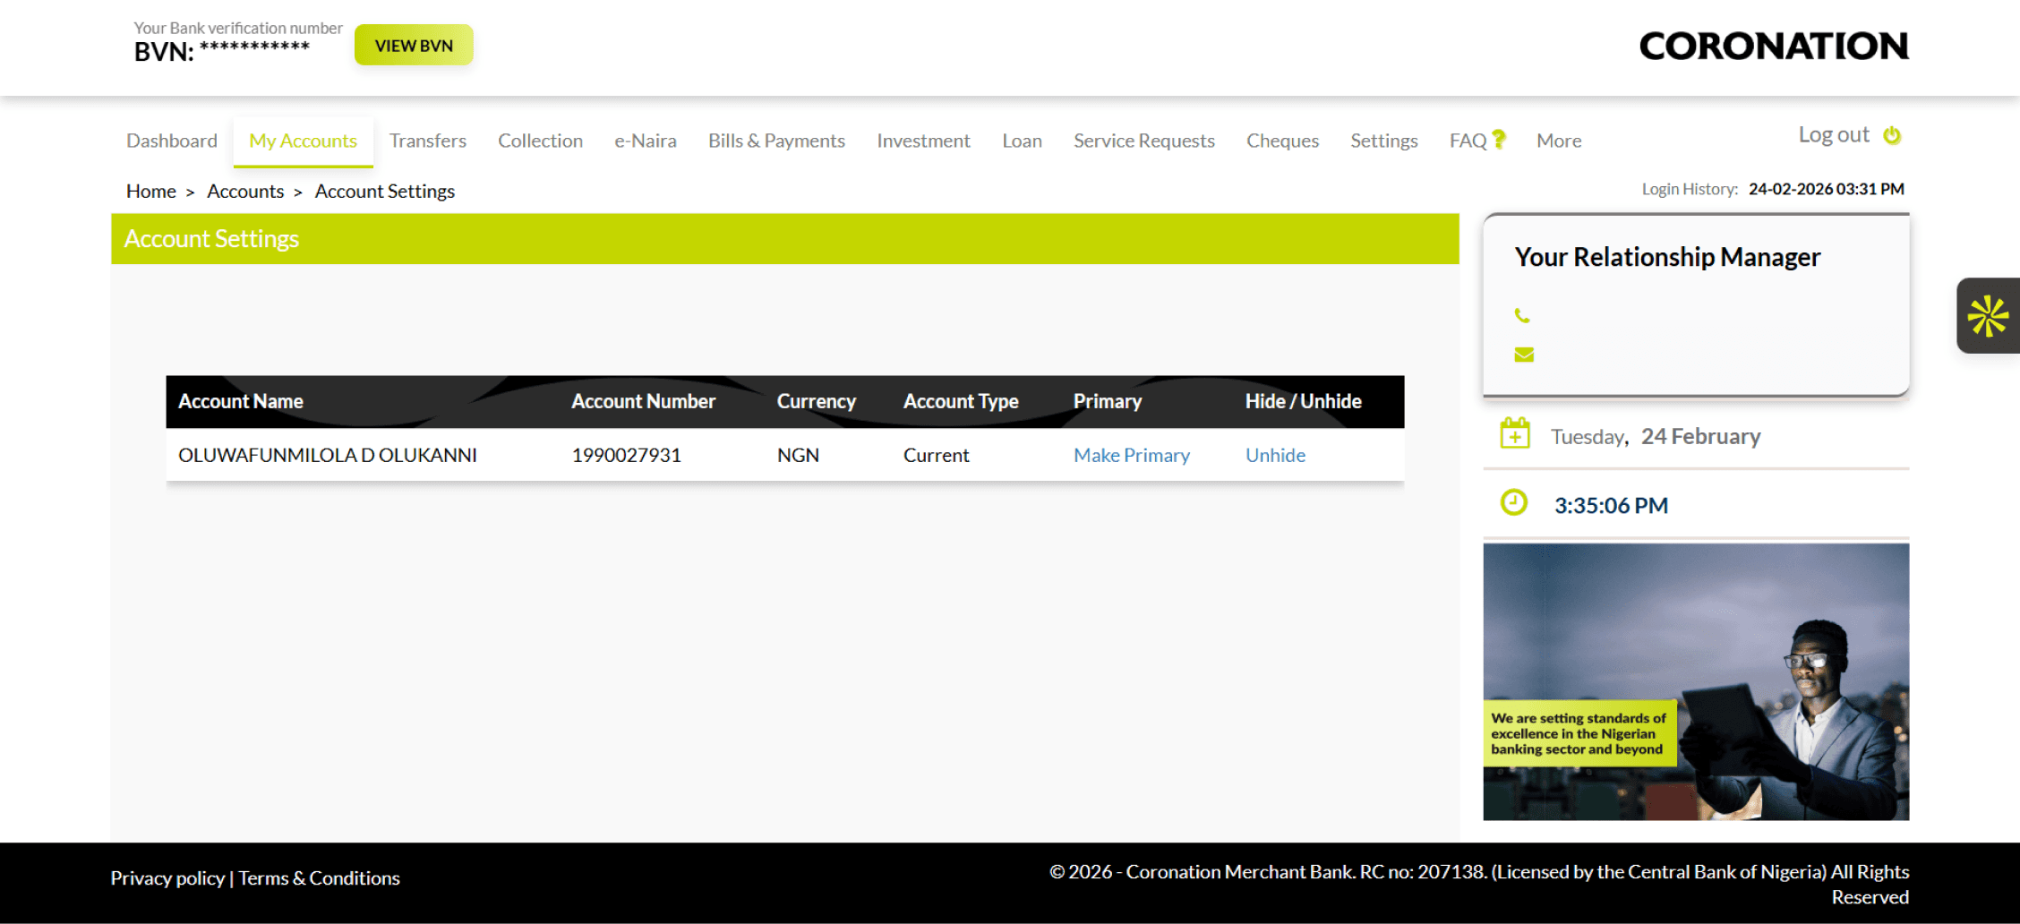Click the Account Settings green header
Screen dimensions: 2020x924
point(785,238)
